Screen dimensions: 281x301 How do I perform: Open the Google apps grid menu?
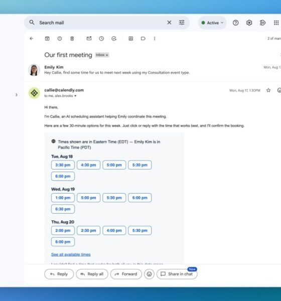pyautogui.click(x=276, y=23)
